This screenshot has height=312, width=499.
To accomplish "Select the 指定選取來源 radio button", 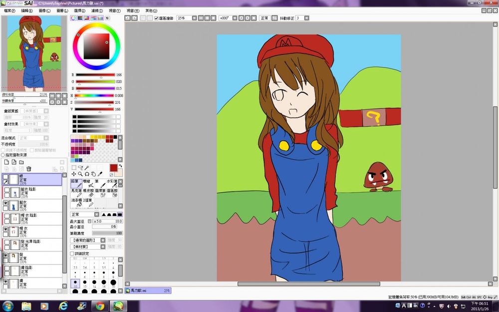I will click(3, 155).
